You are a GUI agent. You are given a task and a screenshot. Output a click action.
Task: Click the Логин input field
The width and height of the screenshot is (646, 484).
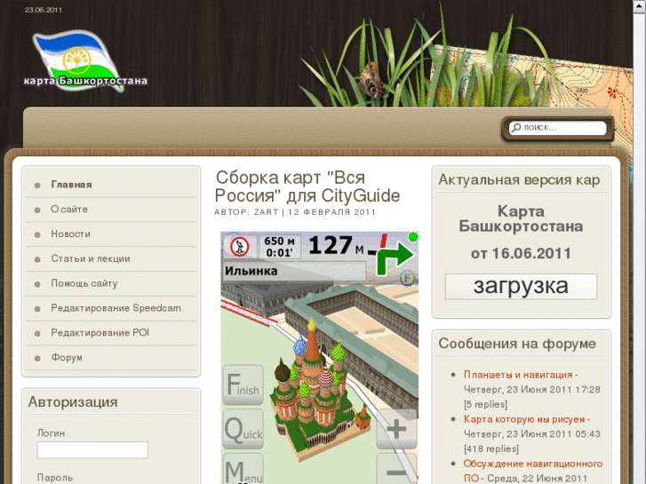point(92,450)
